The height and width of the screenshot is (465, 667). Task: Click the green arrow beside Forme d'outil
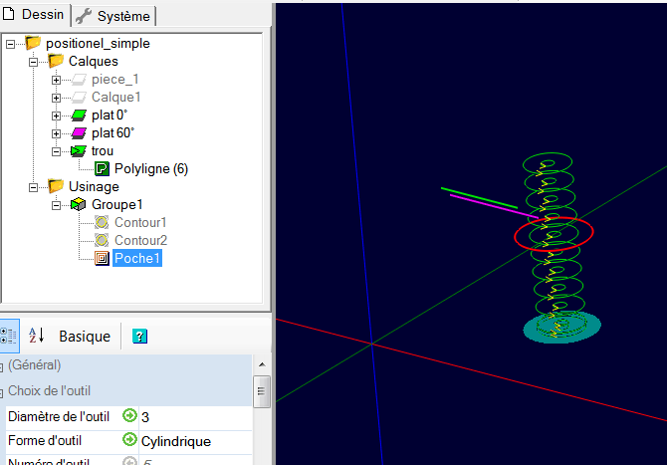click(129, 440)
